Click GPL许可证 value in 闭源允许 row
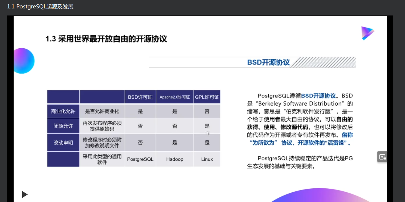This screenshot has width=405, height=202. (x=207, y=126)
